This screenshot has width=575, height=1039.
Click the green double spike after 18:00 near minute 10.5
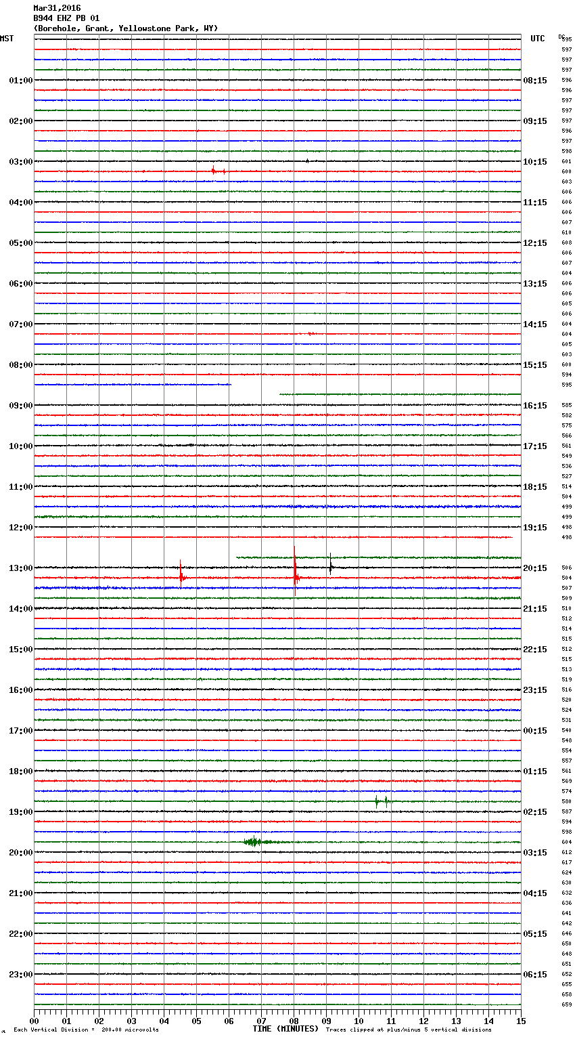pos(382,801)
